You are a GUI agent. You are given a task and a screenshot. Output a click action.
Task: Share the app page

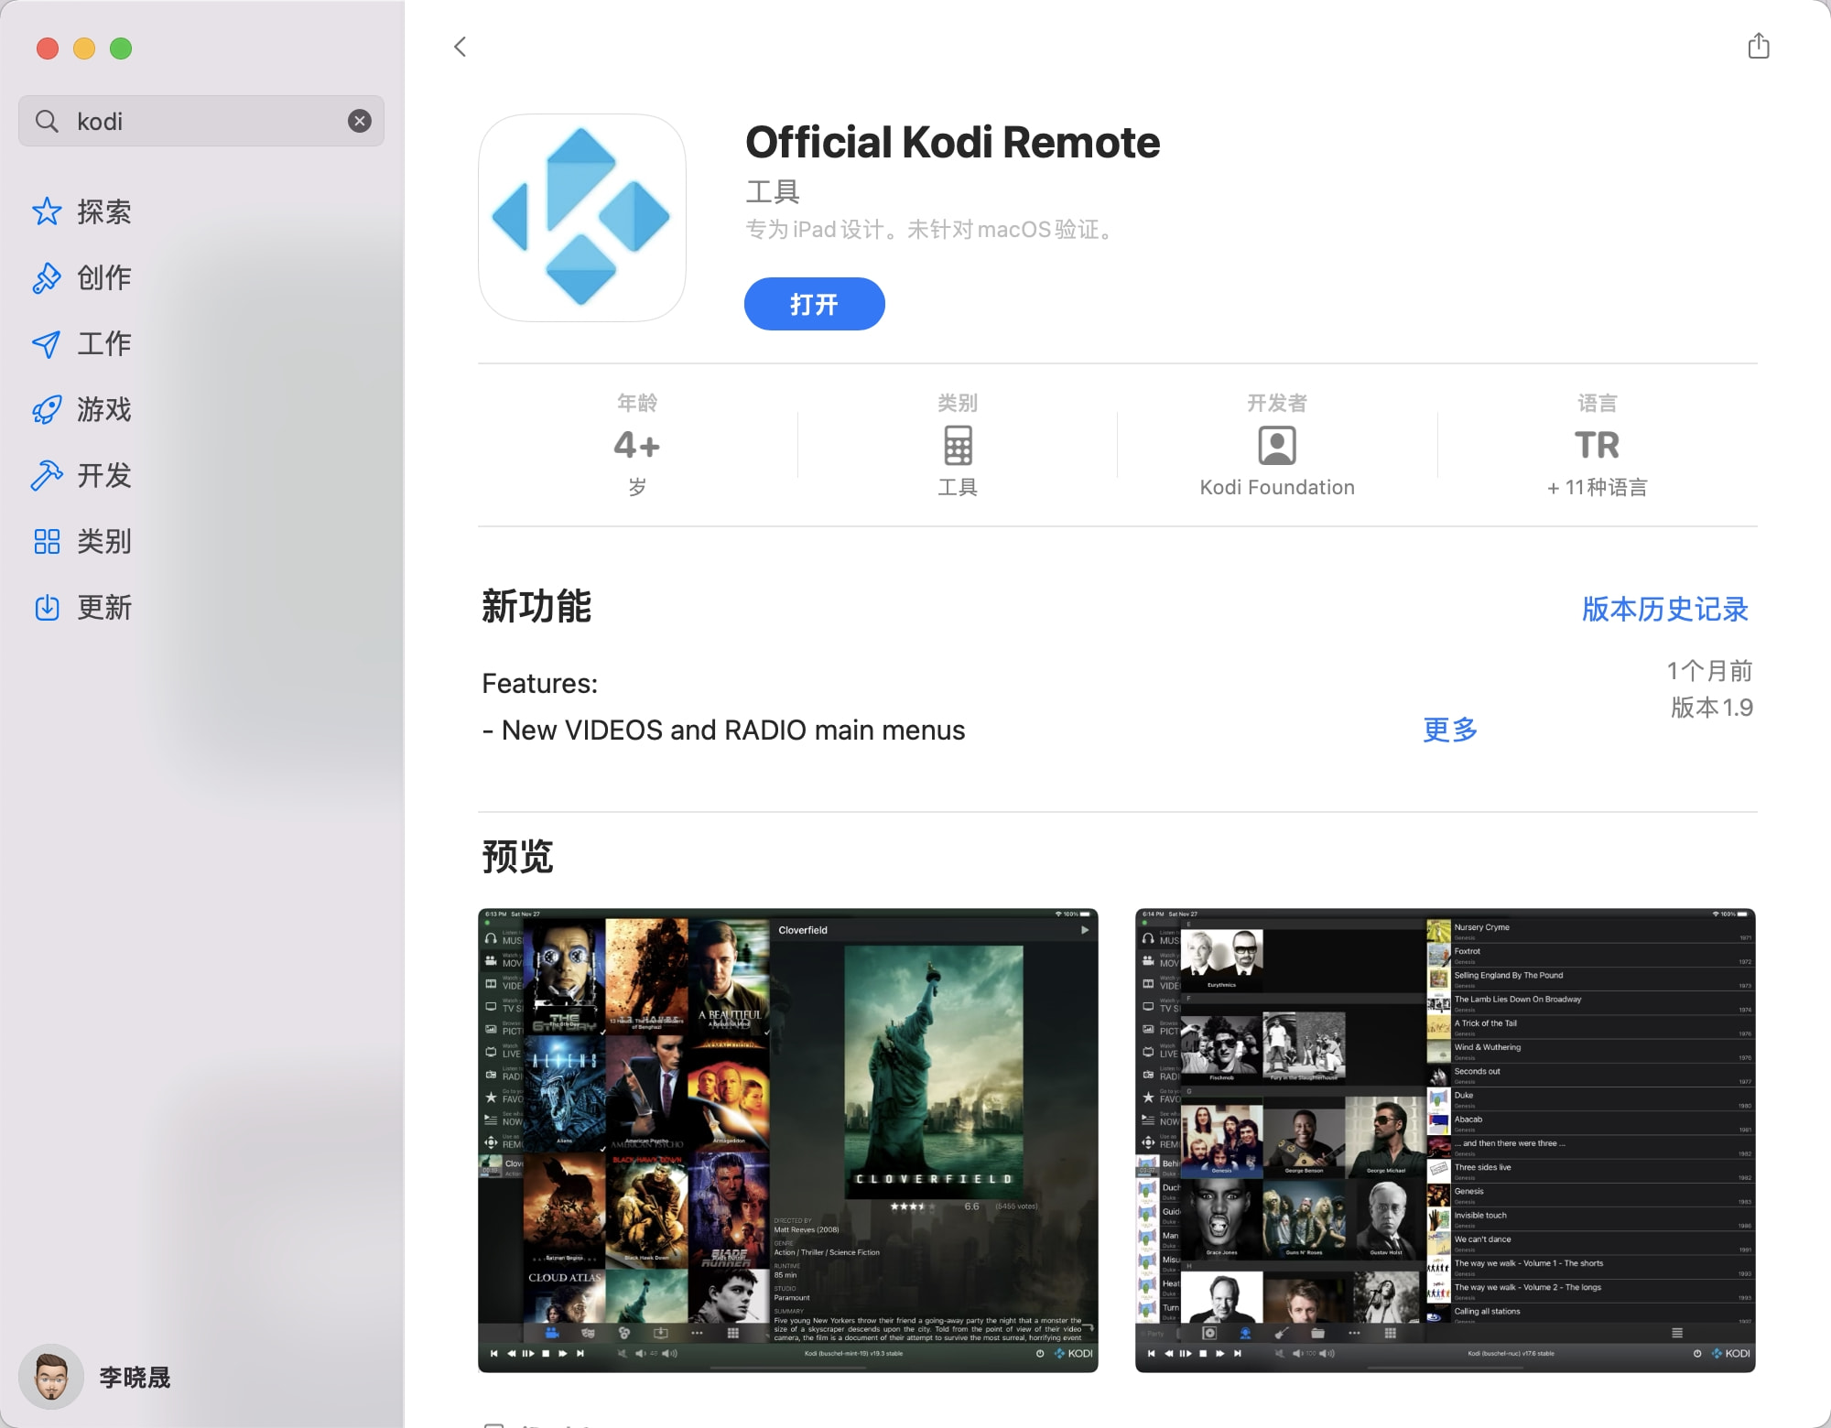pyautogui.click(x=1758, y=47)
